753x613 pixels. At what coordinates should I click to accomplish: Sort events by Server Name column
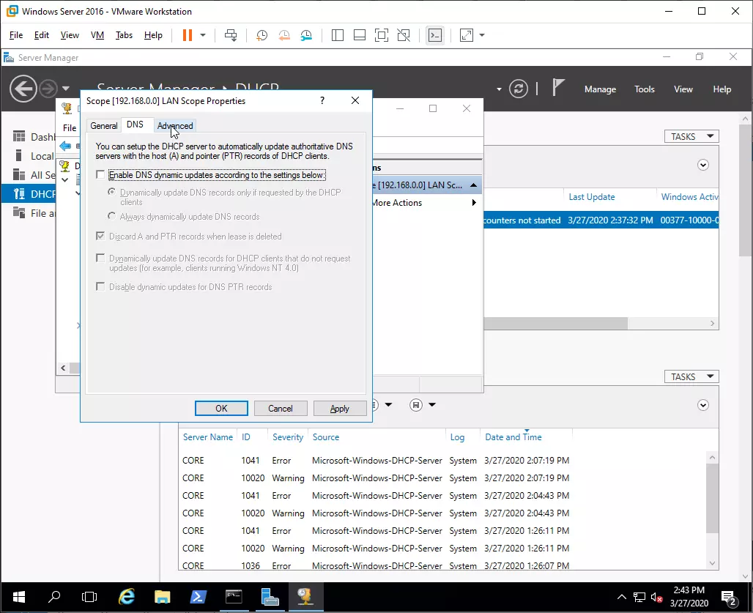208,437
